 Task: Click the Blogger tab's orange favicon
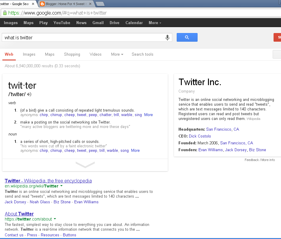coord(42,4)
